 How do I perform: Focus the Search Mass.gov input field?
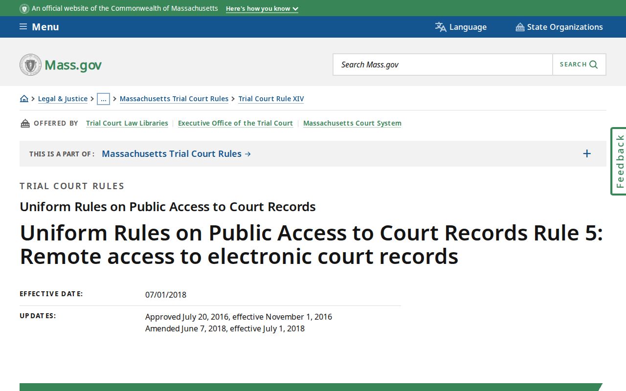[x=443, y=65]
